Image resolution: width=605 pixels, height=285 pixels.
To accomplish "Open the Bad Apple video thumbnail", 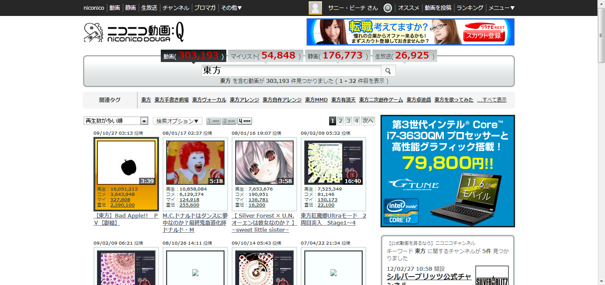I will pyautogui.click(x=126, y=163).
